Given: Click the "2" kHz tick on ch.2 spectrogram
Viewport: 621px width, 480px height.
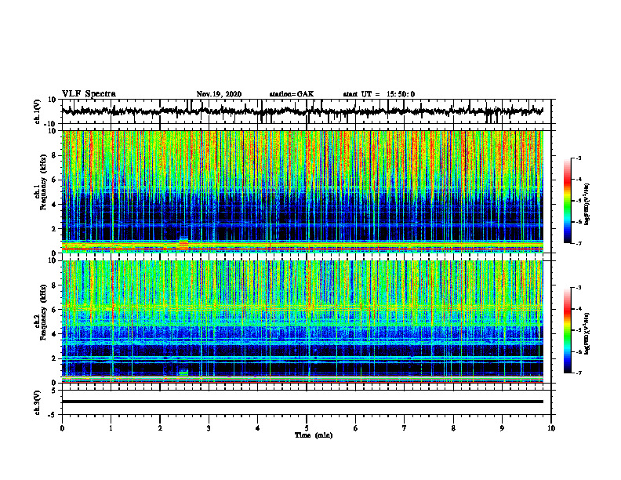Looking at the screenshot, I should [54, 358].
